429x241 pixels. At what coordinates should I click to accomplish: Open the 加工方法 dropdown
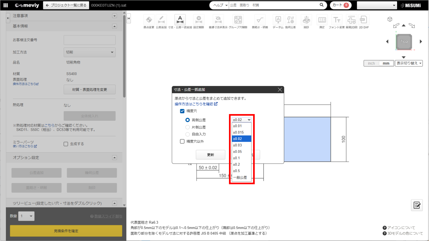[90, 52]
